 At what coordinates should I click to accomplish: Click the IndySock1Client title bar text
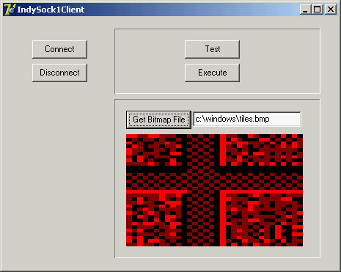(x=51, y=10)
